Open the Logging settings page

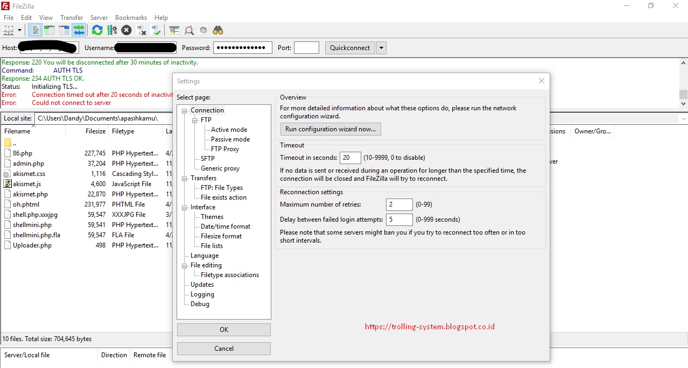[x=202, y=294]
